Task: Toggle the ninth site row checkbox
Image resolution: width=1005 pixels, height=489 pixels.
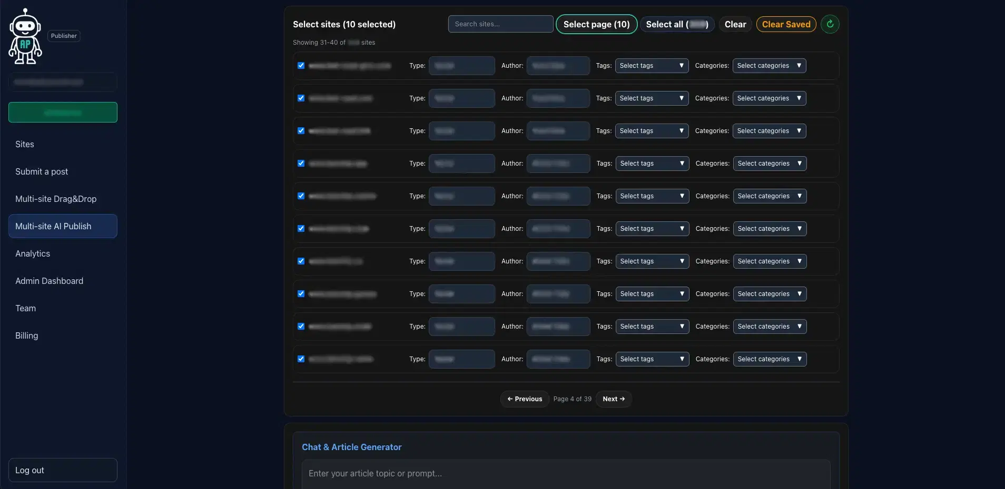Action: tap(301, 327)
